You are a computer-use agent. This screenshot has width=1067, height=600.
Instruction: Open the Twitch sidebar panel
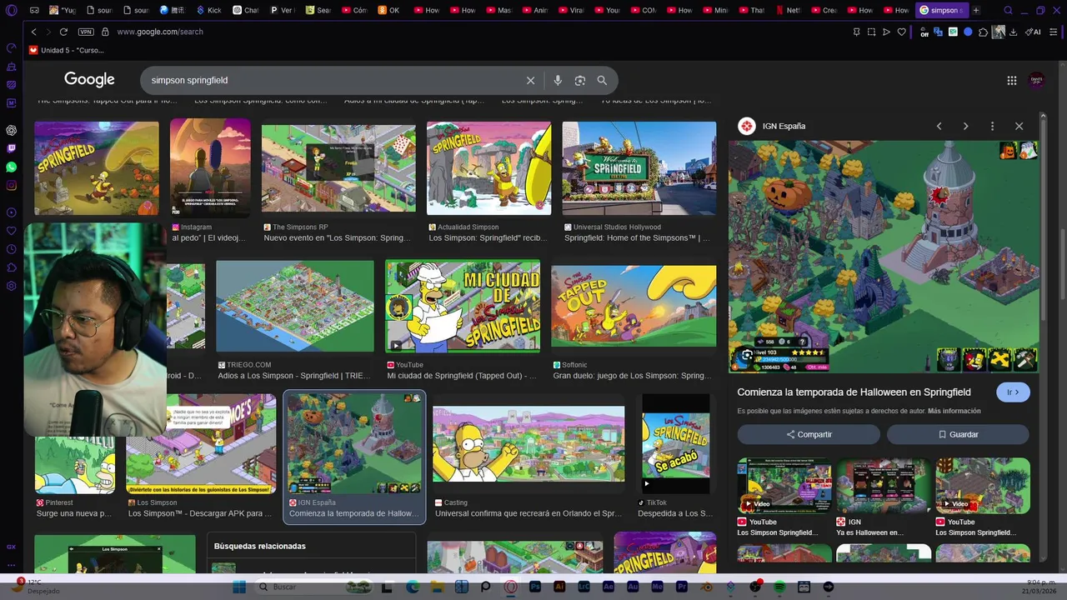click(x=11, y=148)
